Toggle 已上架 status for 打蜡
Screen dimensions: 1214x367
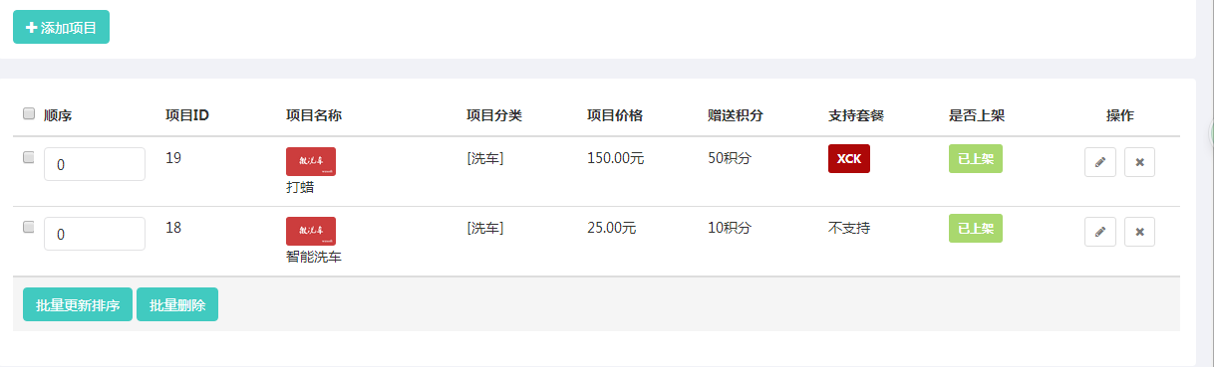(976, 158)
